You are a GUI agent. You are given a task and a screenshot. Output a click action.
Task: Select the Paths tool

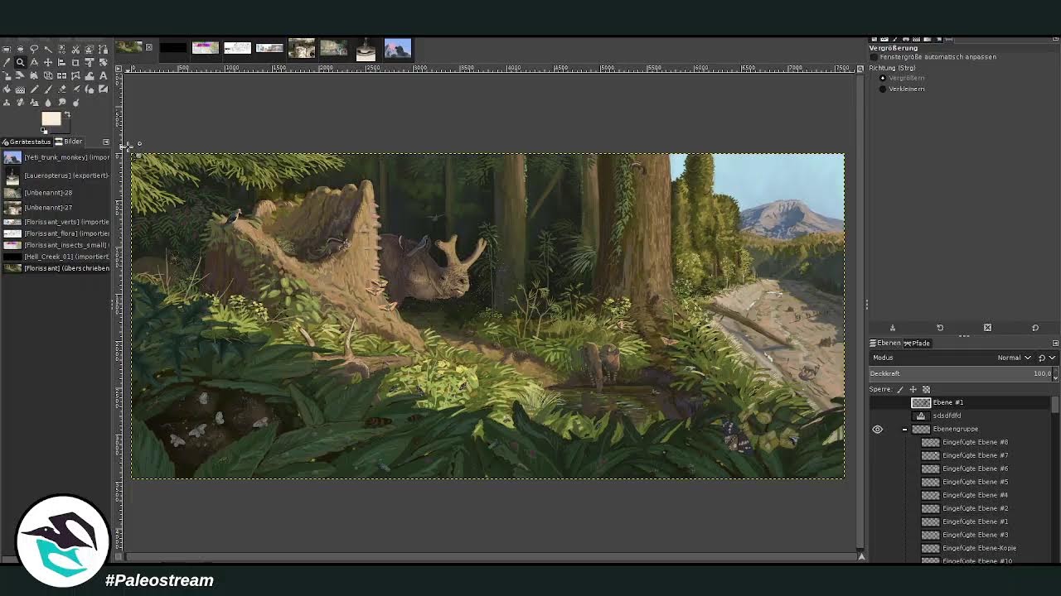coord(103,49)
